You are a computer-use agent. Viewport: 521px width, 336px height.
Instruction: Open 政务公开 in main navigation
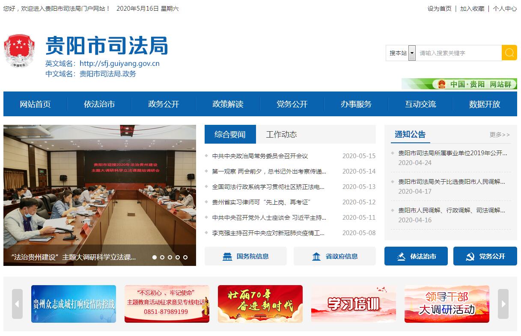point(164,104)
